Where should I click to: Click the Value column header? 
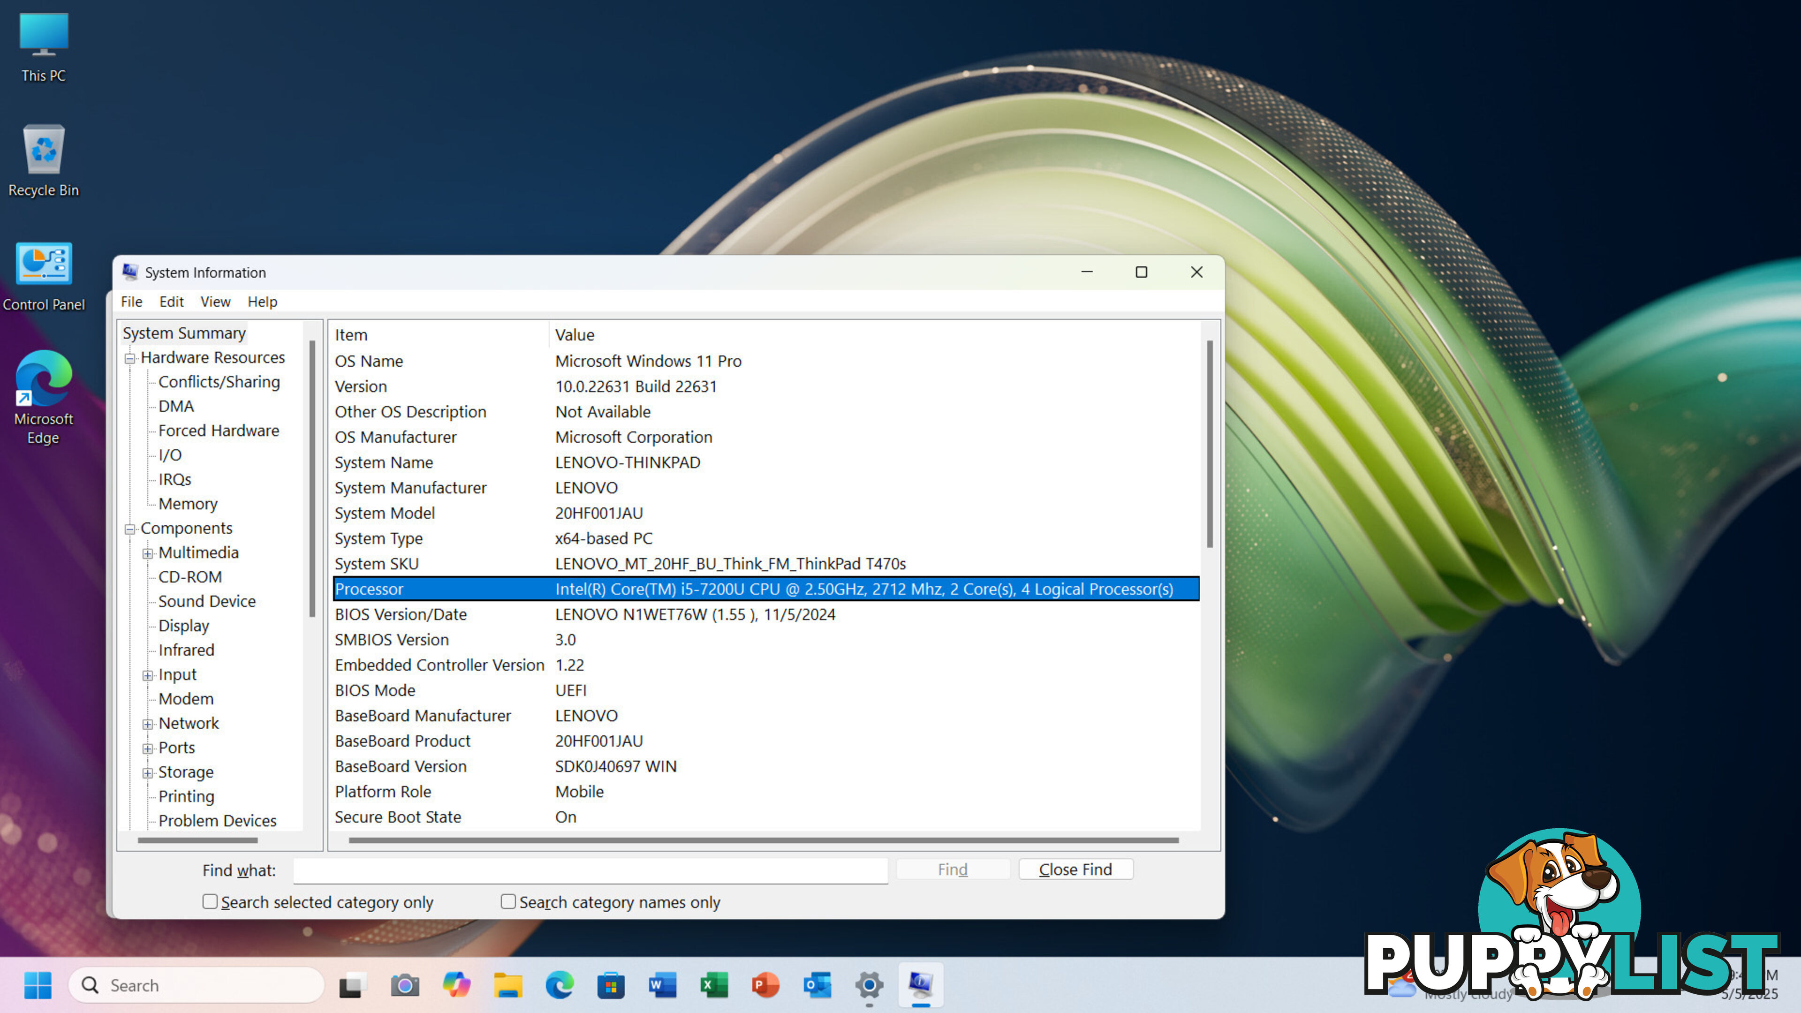tap(875, 335)
